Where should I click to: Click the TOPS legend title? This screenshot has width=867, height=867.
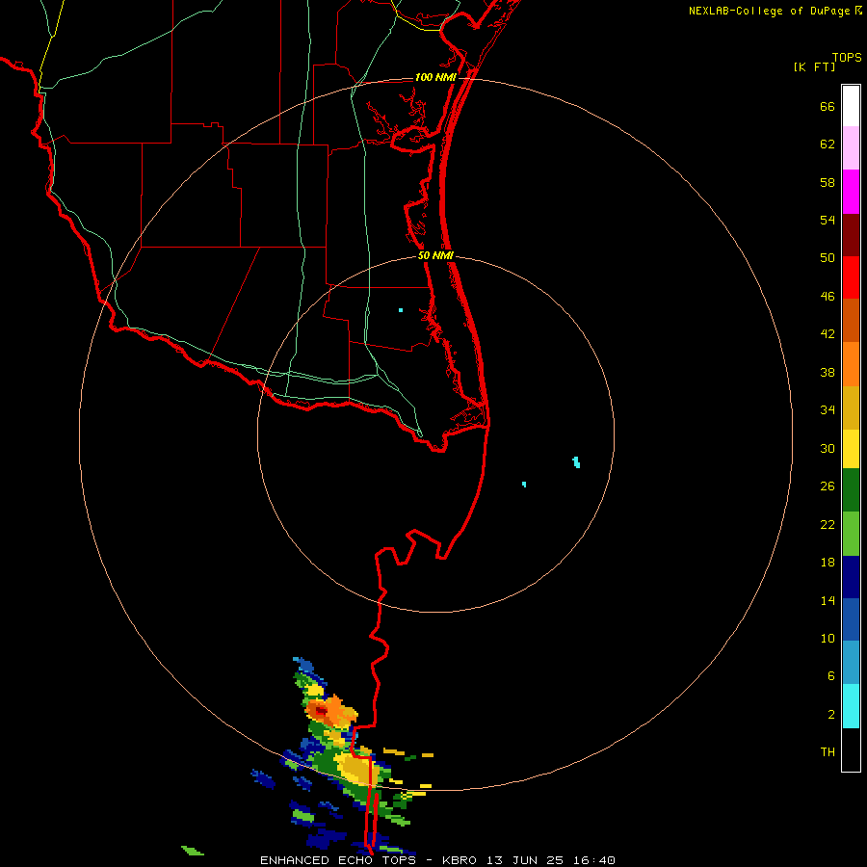847,57
